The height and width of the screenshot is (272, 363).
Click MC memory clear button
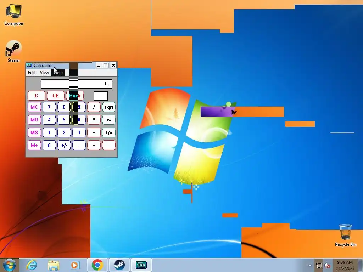pos(34,107)
